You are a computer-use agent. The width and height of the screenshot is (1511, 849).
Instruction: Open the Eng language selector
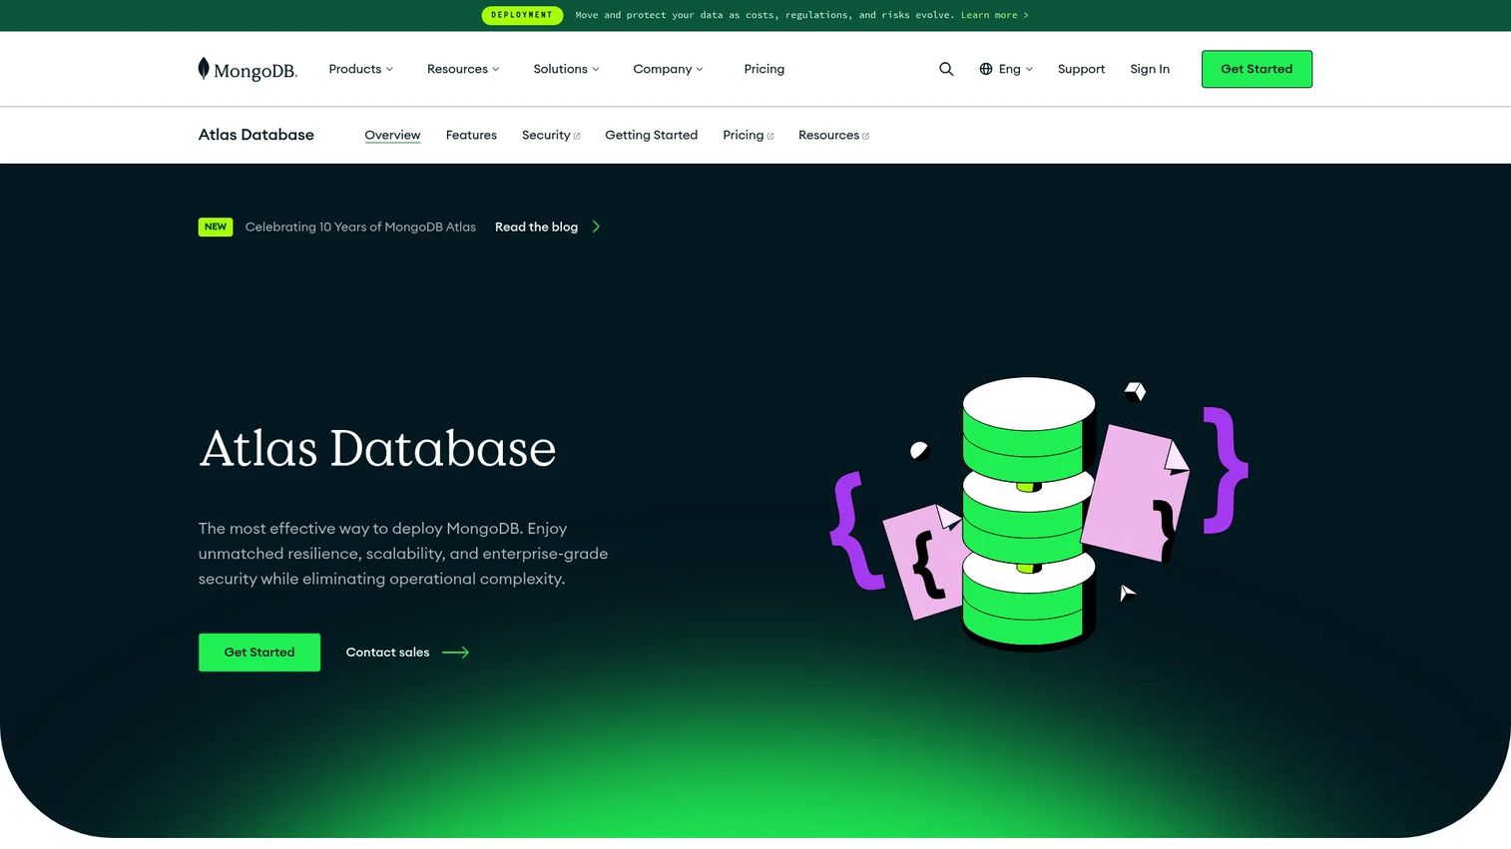[1006, 69]
